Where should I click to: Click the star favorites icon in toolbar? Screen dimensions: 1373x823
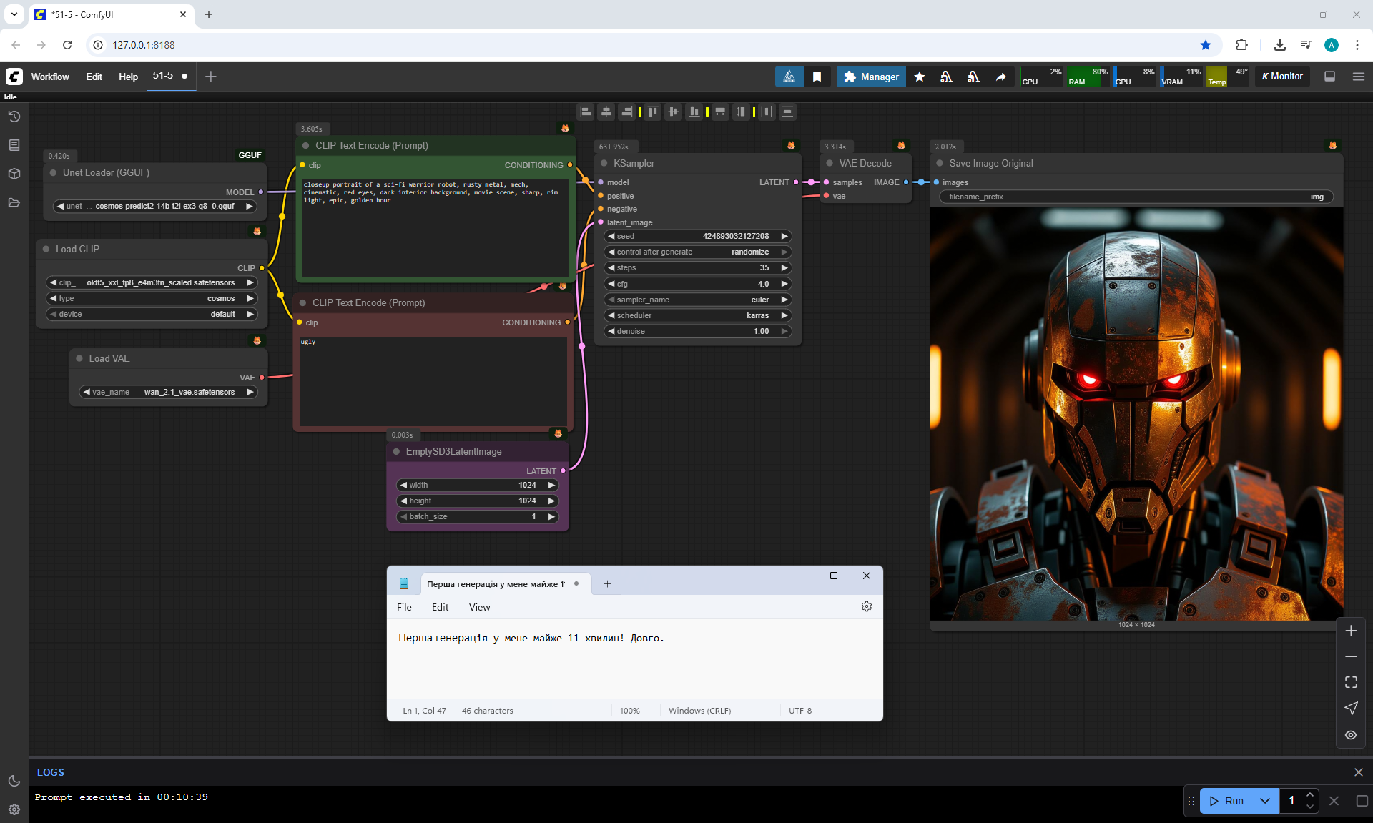coord(920,77)
